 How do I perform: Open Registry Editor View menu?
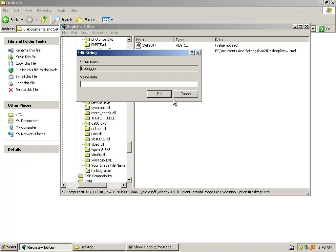click(85, 33)
